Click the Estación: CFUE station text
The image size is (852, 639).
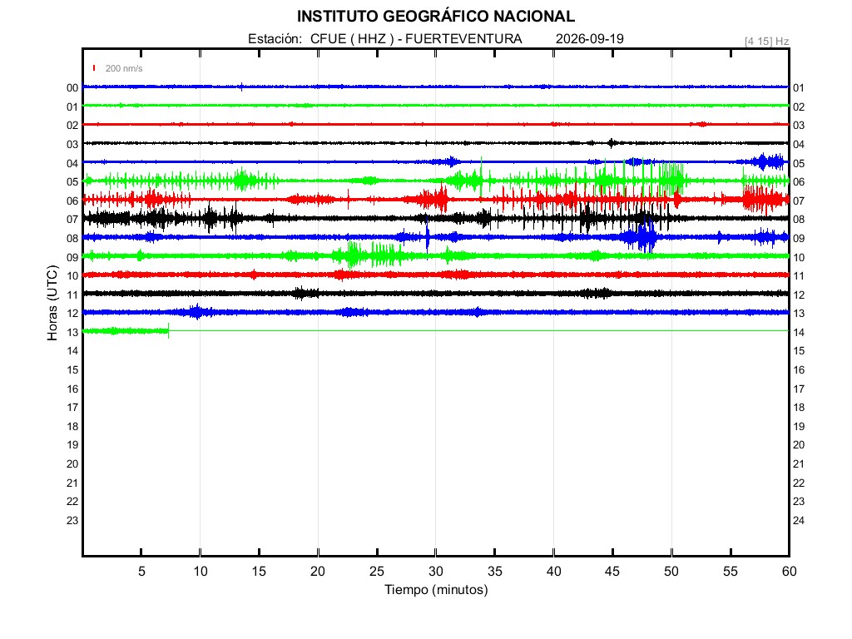[297, 39]
